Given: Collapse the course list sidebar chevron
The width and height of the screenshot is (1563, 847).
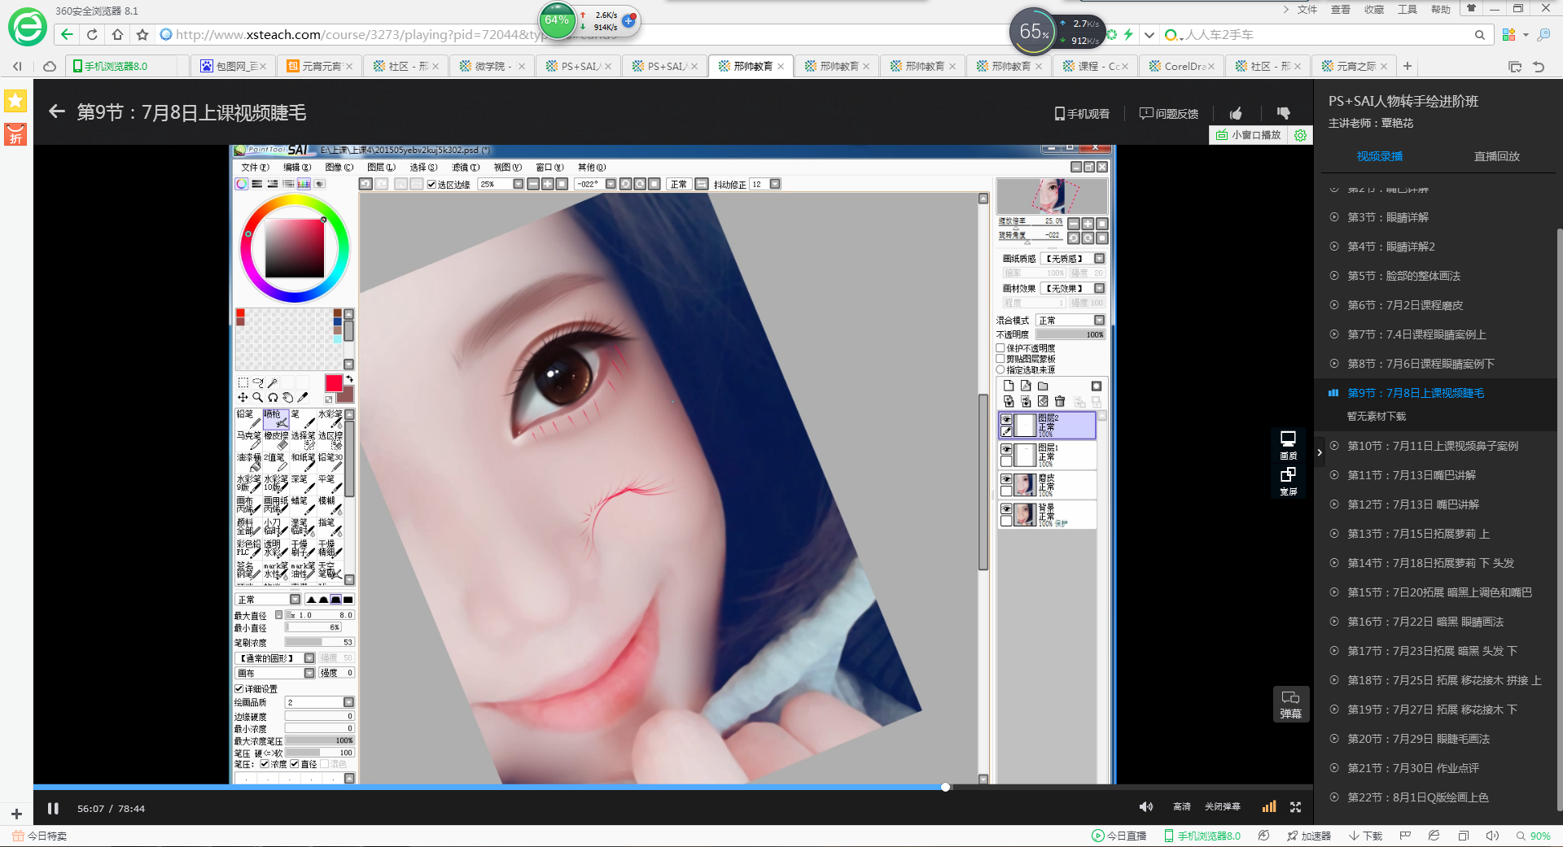Looking at the screenshot, I should click(1320, 452).
